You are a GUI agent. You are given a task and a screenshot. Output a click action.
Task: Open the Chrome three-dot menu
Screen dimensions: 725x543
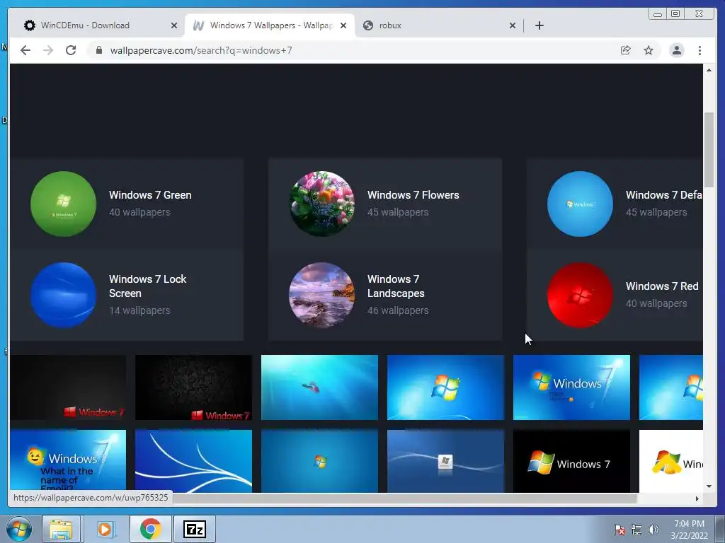click(700, 50)
